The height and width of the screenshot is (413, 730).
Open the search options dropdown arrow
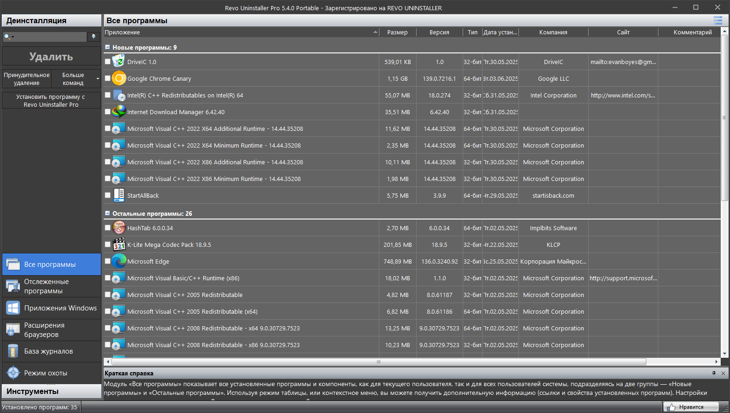[13, 37]
